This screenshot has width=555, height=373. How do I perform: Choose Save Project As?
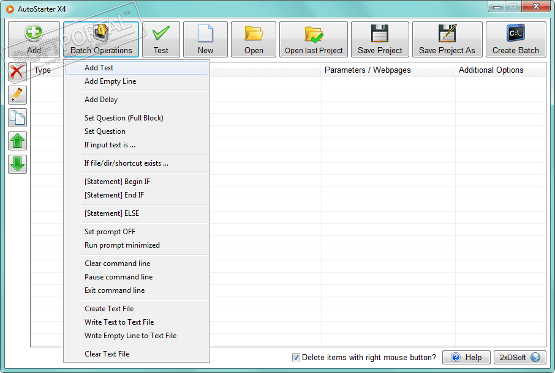[x=447, y=40]
